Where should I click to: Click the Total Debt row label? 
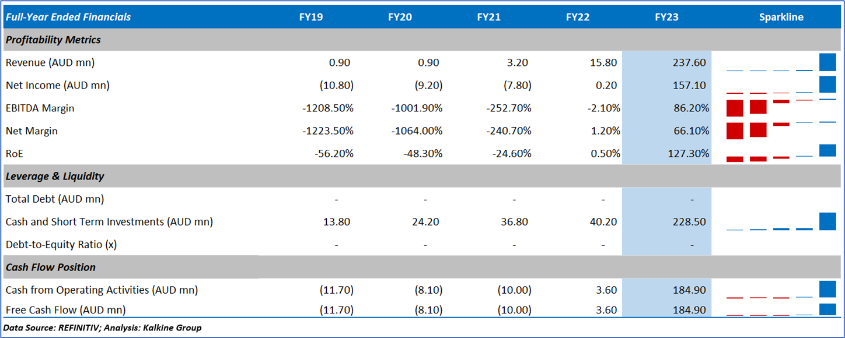[x=55, y=199]
